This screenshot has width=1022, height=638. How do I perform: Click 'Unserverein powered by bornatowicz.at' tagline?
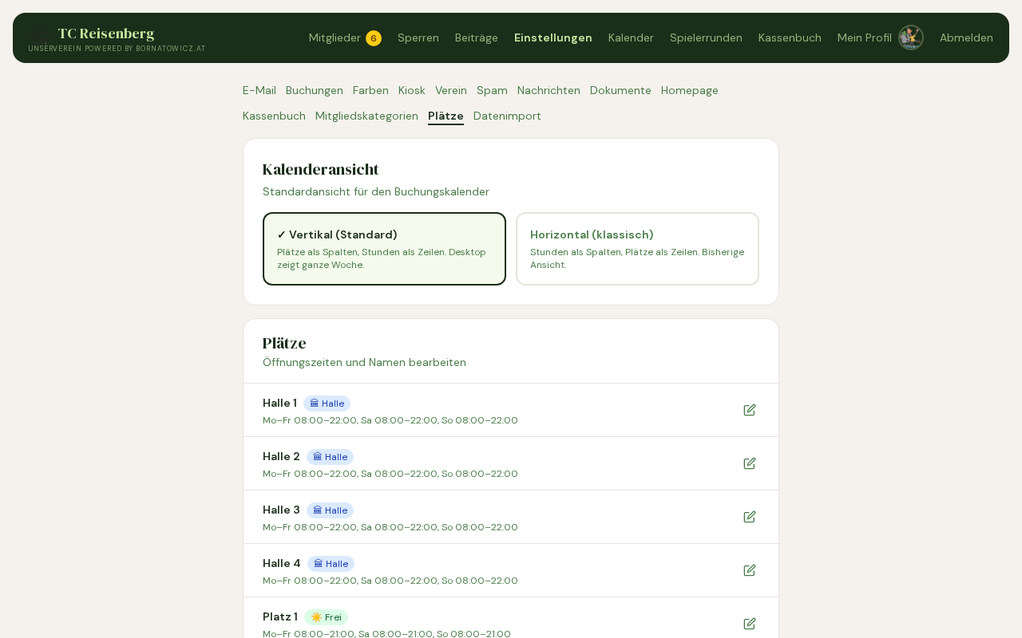(117, 49)
